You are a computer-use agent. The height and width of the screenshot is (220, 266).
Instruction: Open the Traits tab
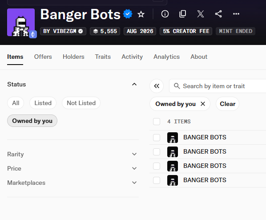pos(103,57)
